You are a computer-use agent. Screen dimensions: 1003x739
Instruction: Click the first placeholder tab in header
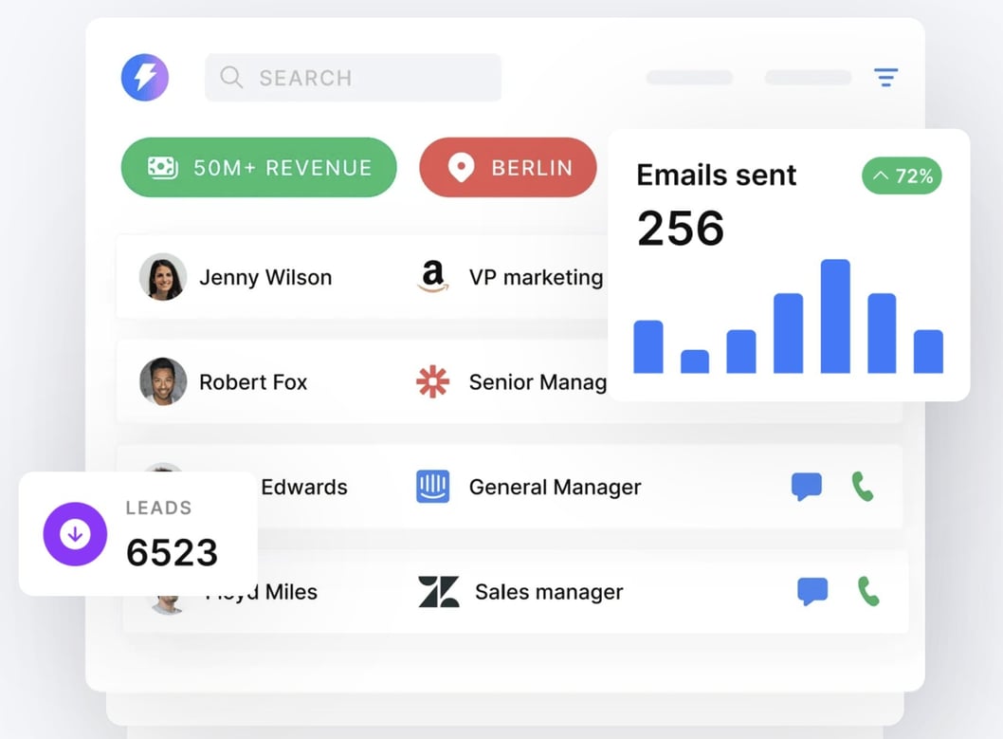(x=689, y=78)
